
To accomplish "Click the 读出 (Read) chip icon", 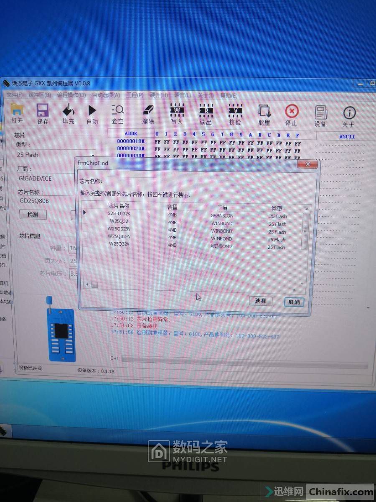I will (206, 111).
